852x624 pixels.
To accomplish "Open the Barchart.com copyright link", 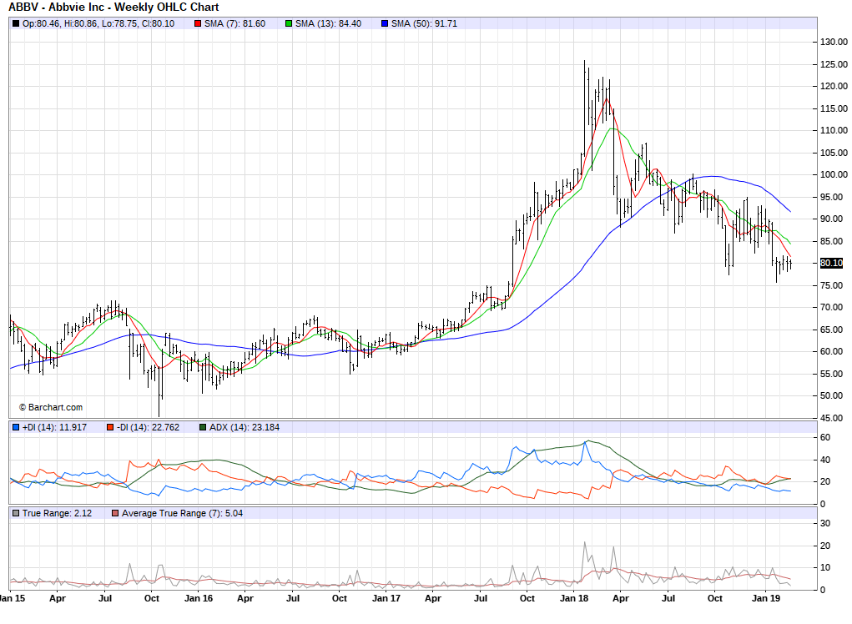I will [x=51, y=407].
